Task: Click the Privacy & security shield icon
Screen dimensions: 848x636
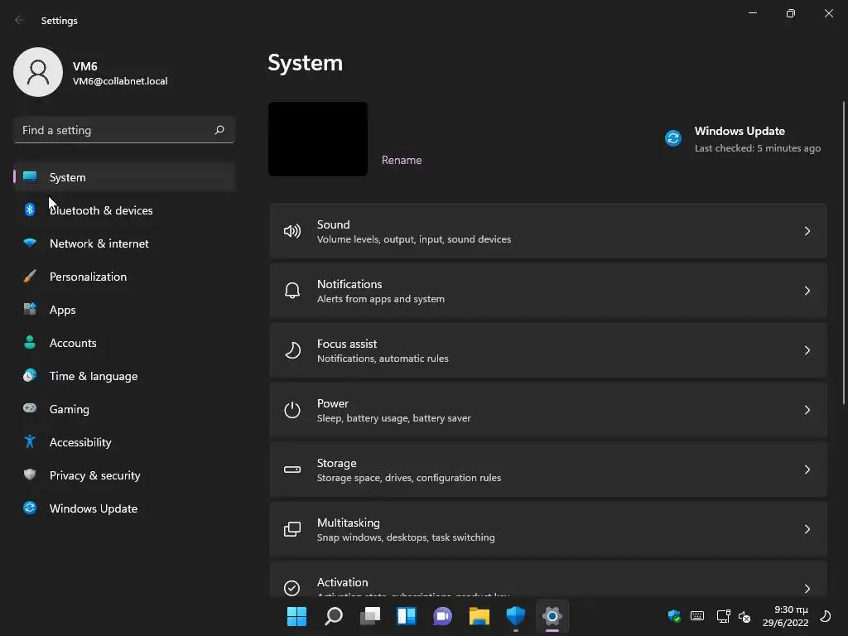Action: 30,475
